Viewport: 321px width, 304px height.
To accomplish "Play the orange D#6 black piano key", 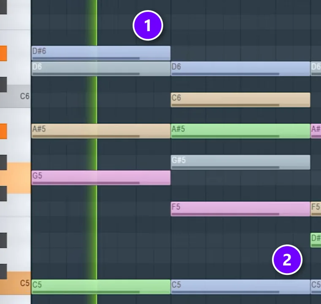I will point(3,54).
